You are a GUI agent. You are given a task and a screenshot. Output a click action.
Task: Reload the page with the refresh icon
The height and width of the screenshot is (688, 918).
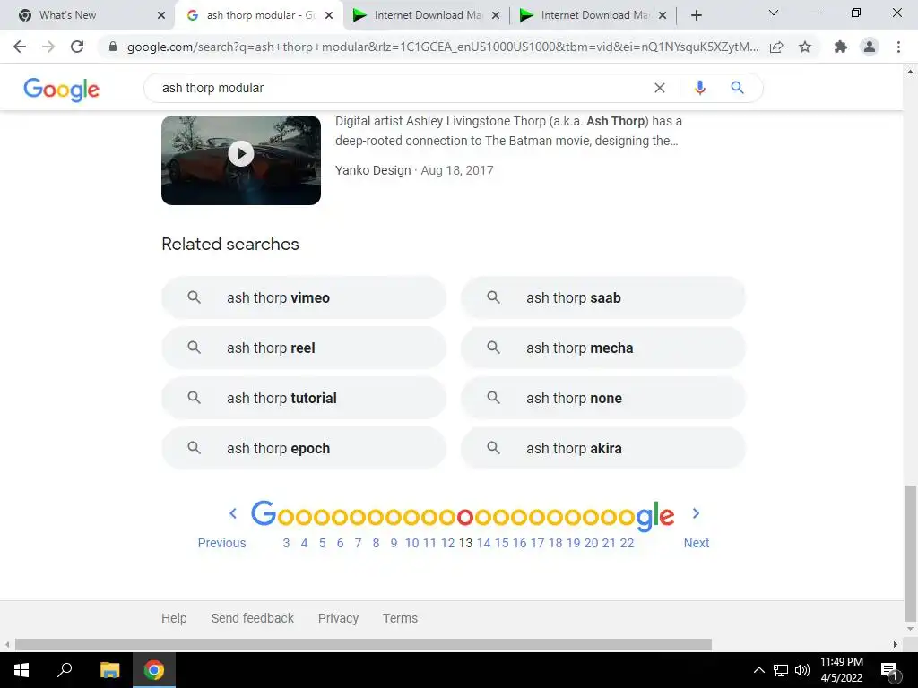[77, 47]
